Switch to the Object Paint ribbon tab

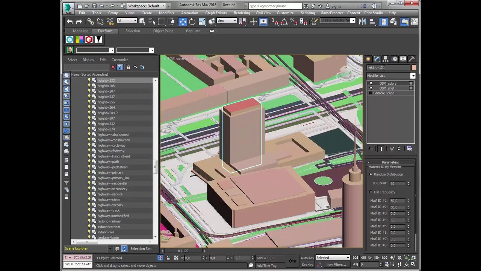(163, 31)
